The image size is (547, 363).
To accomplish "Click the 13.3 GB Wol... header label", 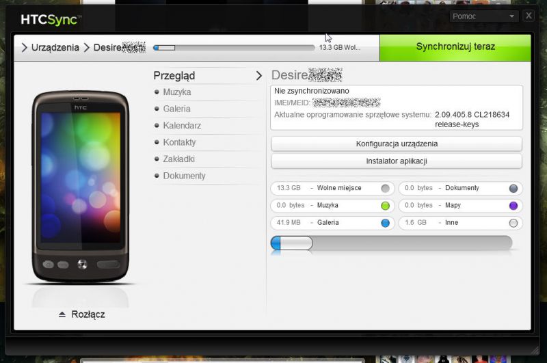I will [339, 48].
